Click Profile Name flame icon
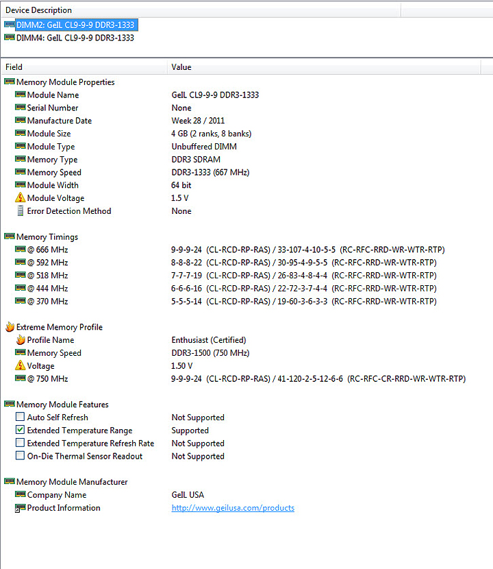Viewport: 493px width, 569px height. coord(21,339)
